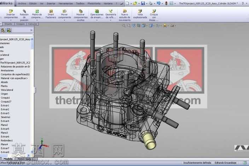Open Operaciones de ensamblaje
The width and height of the screenshot is (249, 166).
pos(97,14)
